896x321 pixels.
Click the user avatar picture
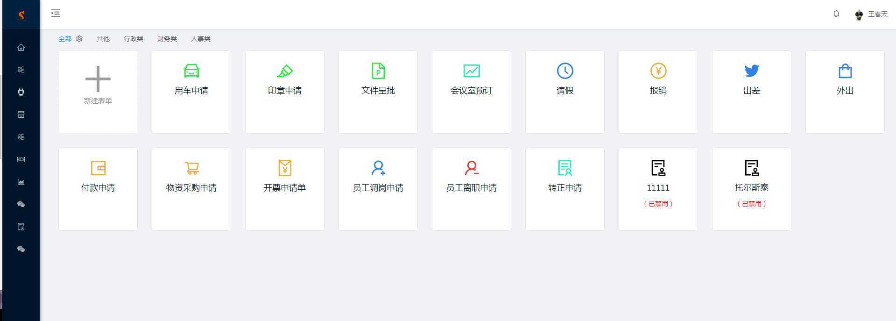point(859,15)
